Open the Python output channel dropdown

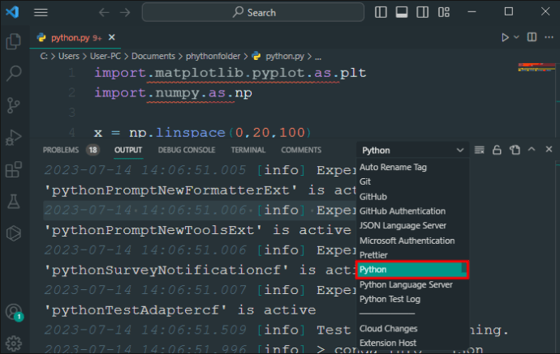pyautogui.click(x=412, y=151)
